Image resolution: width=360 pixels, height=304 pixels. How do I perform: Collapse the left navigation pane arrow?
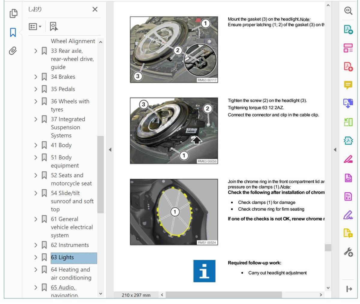[110, 149]
